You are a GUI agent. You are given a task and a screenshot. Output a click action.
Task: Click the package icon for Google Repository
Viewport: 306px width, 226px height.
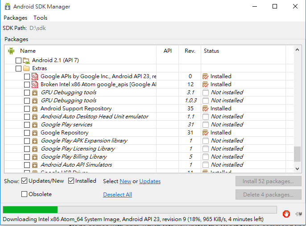point(35,133)
